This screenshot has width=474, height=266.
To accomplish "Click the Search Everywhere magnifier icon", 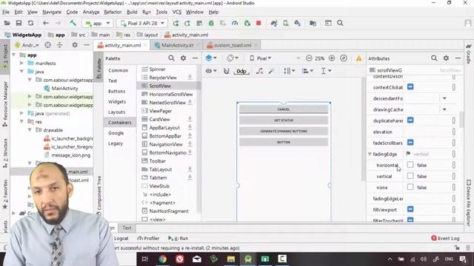I will [x=340, y=23].
